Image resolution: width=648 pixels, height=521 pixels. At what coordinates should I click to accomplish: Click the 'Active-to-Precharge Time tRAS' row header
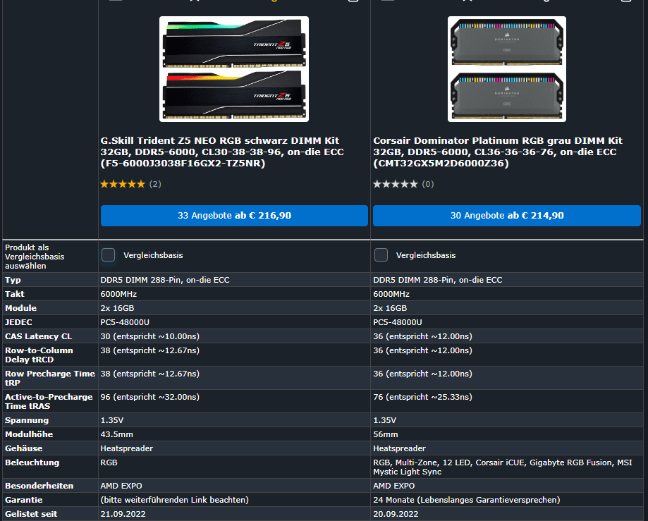click(49, 401)
